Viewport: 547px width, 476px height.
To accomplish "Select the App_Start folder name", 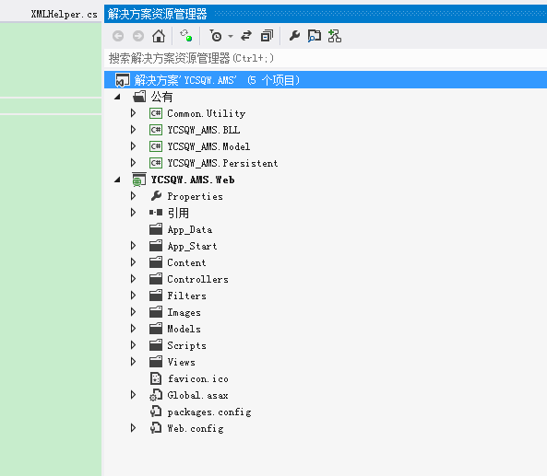I will pyautogui.click(x=192, y=246).
